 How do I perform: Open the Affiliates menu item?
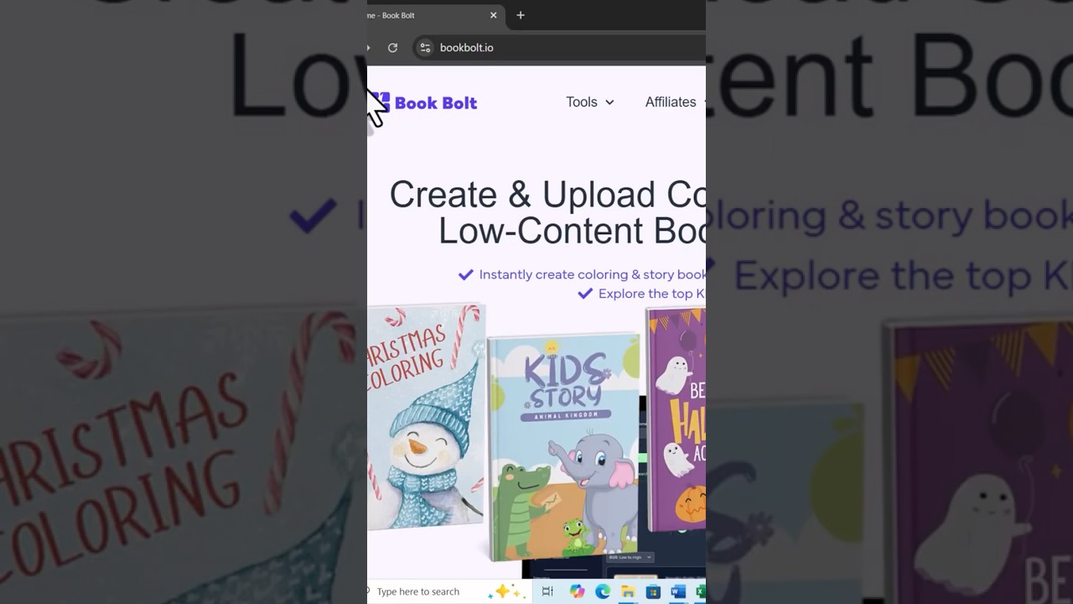(x=672, y=102)
